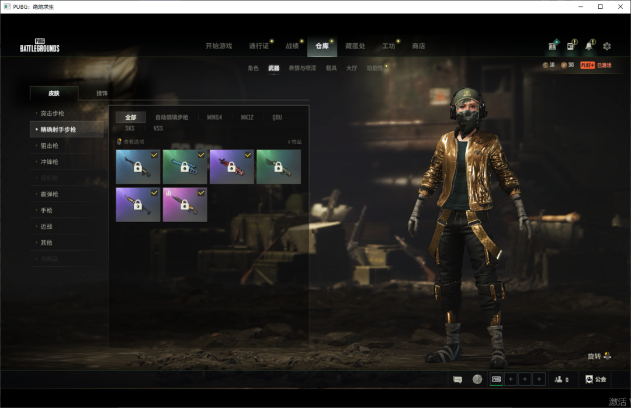Open the 商店 tab
Viewport: 631px width, 408px height.
(x=418, y=46)
